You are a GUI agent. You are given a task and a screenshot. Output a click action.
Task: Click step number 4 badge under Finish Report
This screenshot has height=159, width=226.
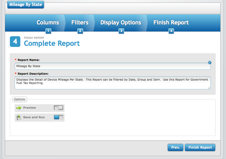point(171,31)
